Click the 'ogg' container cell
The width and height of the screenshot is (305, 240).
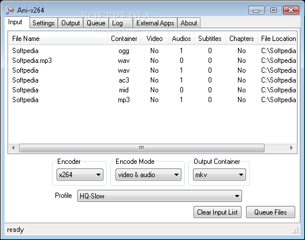click(x=124, y=51)
